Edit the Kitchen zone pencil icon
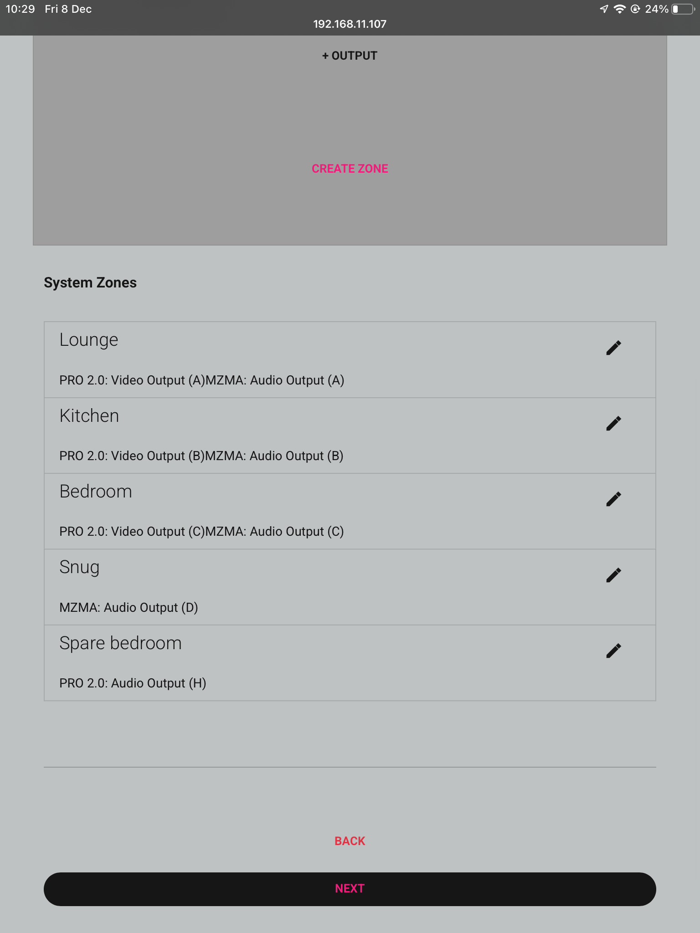 coord(613,423)
